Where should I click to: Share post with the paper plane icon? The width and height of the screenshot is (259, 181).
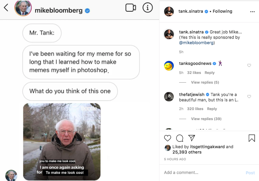(191, 138)
